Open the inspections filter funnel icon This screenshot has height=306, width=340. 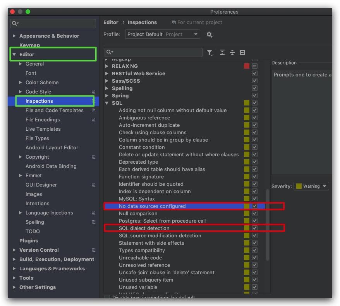point(209,53)
